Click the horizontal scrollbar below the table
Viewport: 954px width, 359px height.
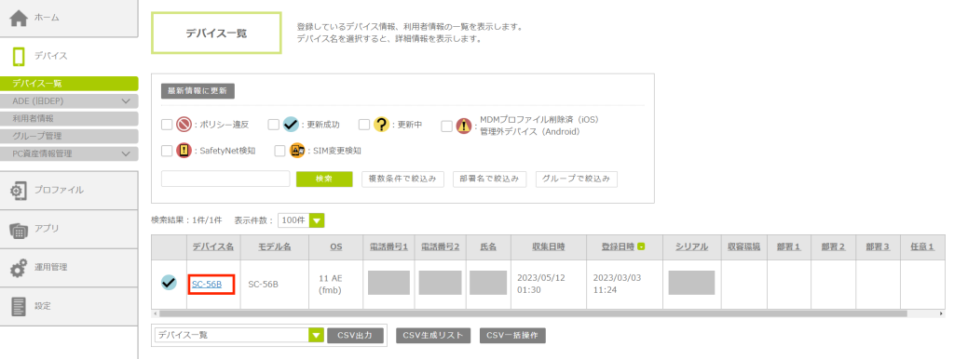click(x=532, y=314)
